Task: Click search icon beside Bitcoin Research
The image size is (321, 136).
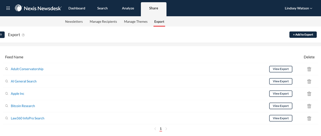Action: [x=7, y=106]
